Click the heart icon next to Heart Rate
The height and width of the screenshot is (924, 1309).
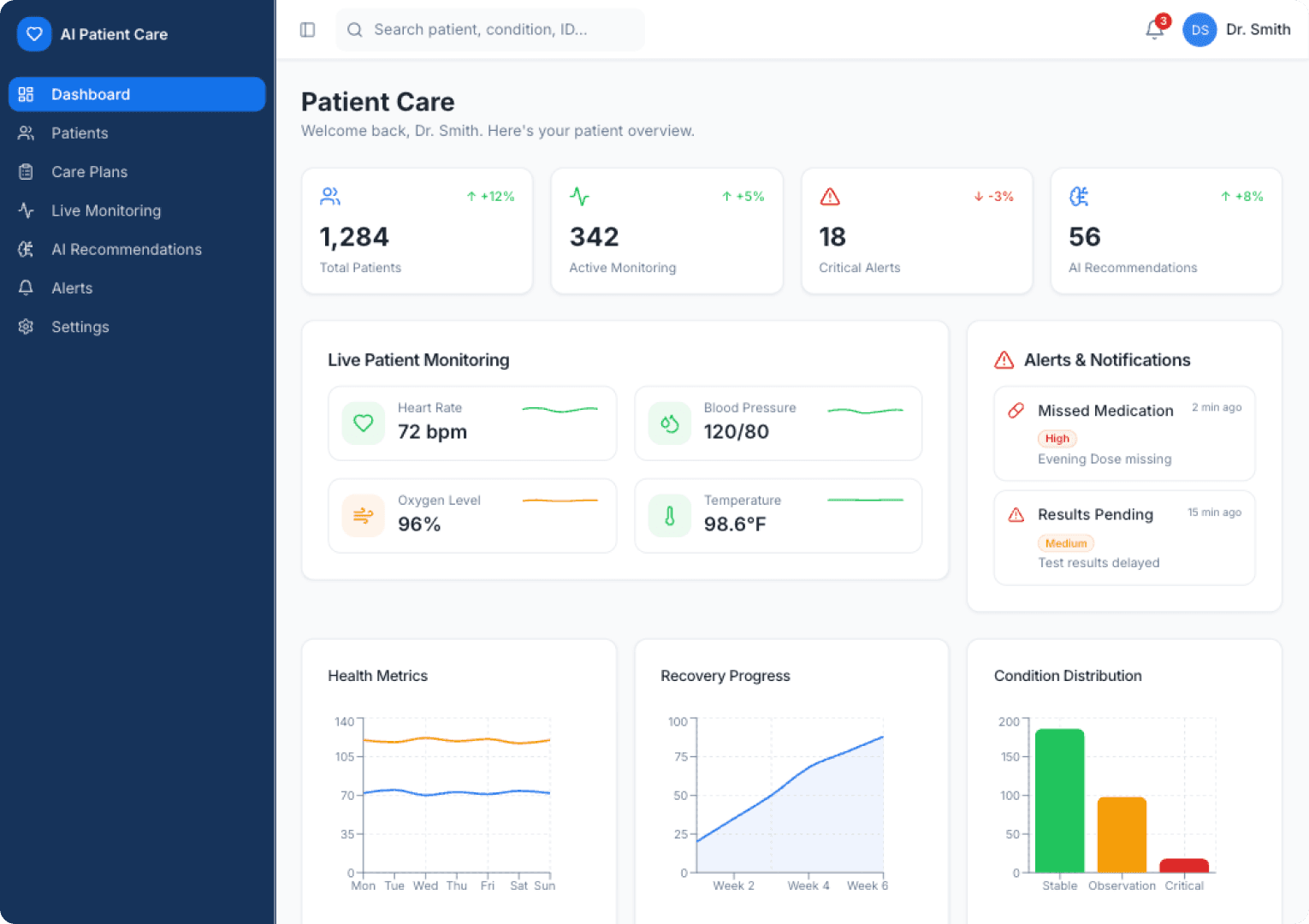[x=363, y=423]
